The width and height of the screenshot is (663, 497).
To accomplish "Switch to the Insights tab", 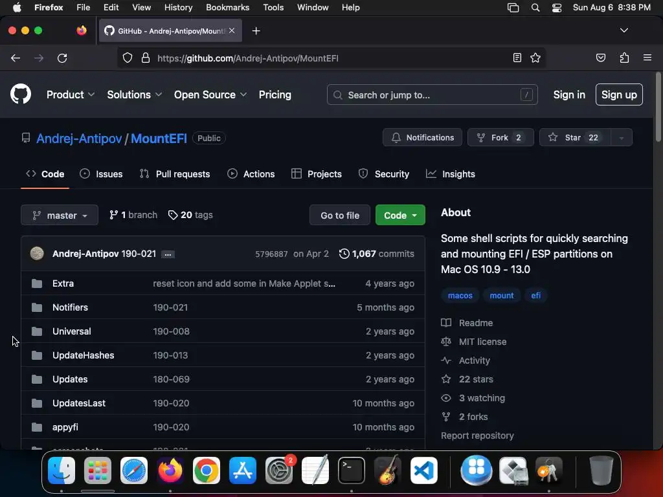I will (x=451, y=174).
